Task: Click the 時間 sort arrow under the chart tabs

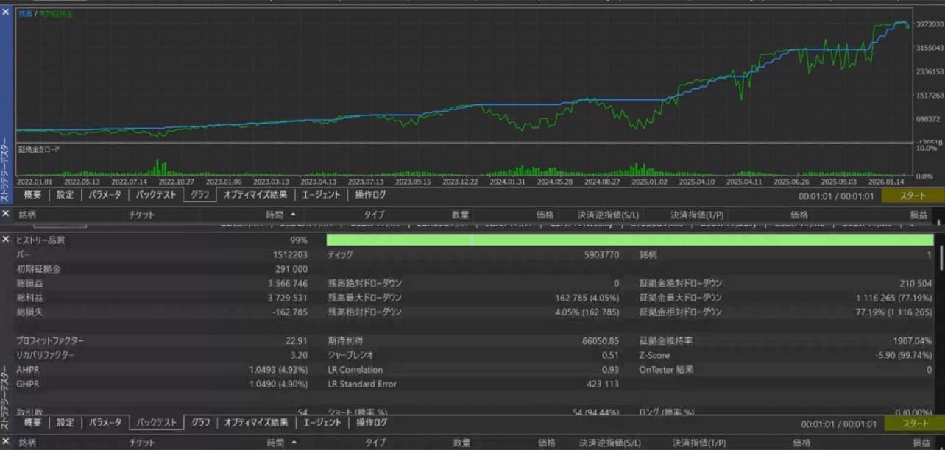Action: [x=294, y=215]
